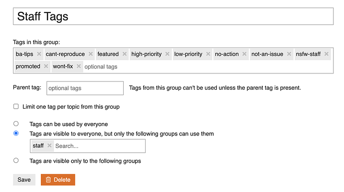The width and height of the screenshot is (344, 192).
Task: Remove the not-an-issue tag
Action: (x=289, y=54)
